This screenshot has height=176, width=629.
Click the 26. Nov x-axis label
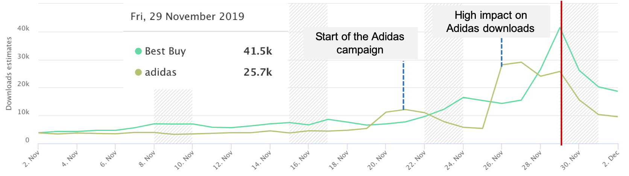(494, 161)
